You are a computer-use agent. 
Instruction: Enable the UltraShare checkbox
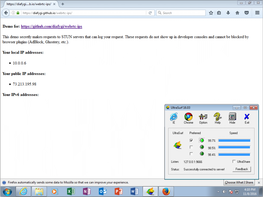click(234, 162)
